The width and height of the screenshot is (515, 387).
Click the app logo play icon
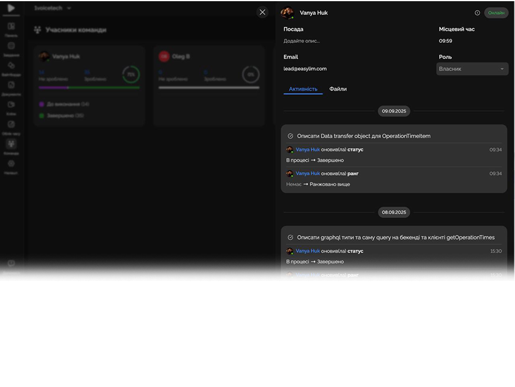tap(11, 8)
